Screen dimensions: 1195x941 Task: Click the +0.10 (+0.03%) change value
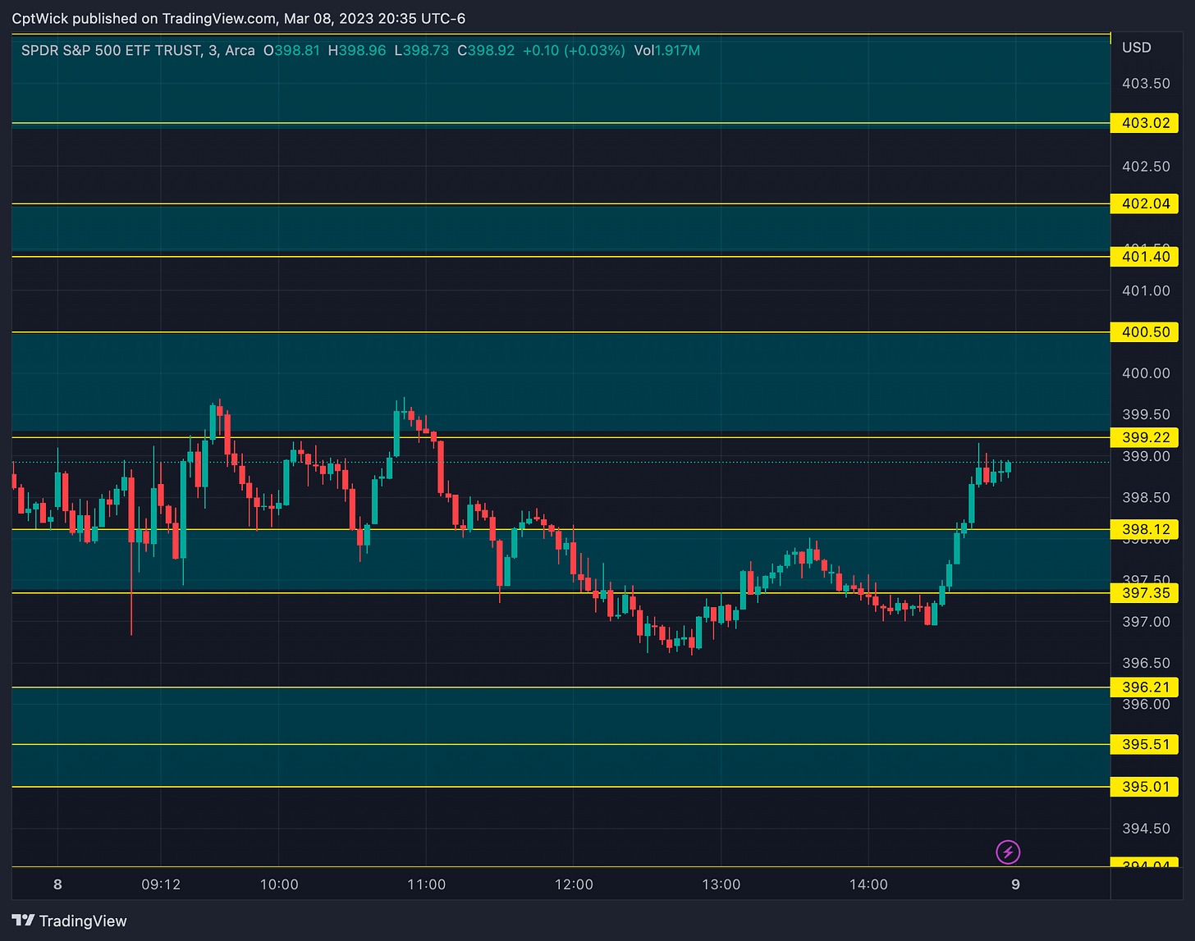(574, 51)
